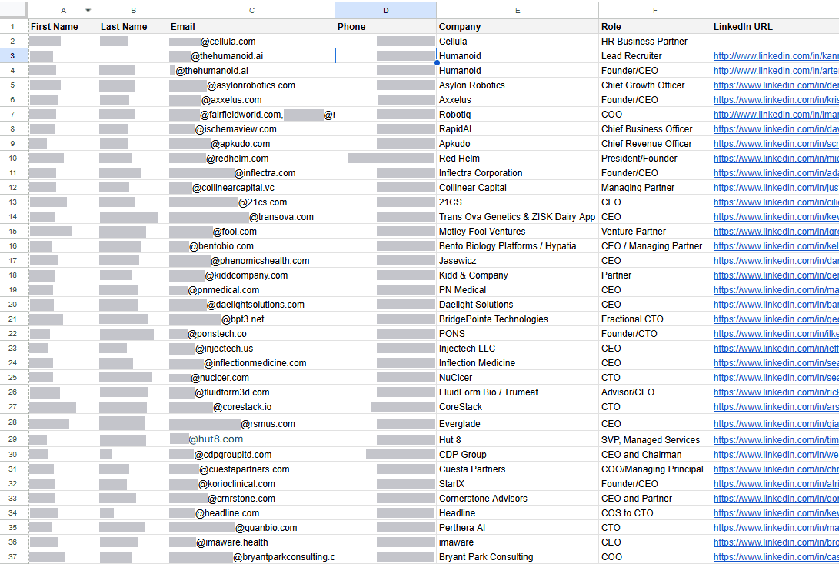Image resolution: width=839 pixels, height=564 pixels.
Task: Click the SVP, Managed Services cell
Action: (x=655, y=440)
